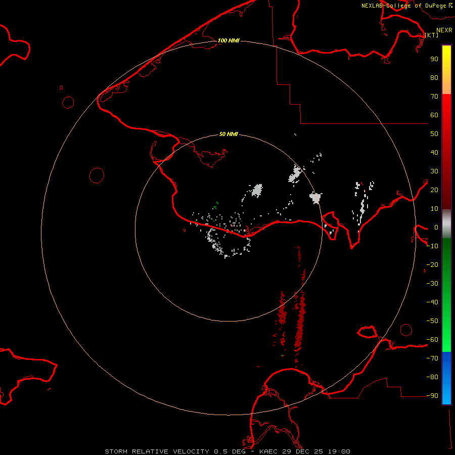Screen dimensions: 455x455
Task: Click the small green velocity pixels near radar center
Action: click(215, 205)
